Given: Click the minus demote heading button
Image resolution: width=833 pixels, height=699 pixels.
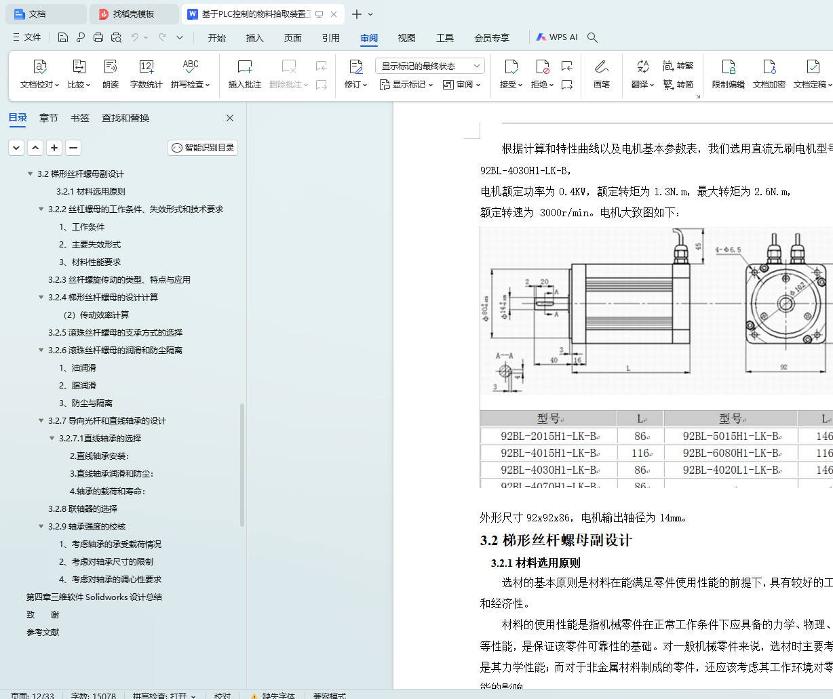Looking at the screenshot, I should pyautogui.click(x=73, y=147).
